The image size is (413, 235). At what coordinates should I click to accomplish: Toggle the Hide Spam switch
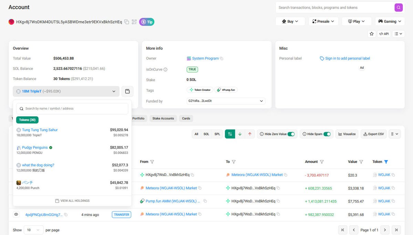(327, 134)
